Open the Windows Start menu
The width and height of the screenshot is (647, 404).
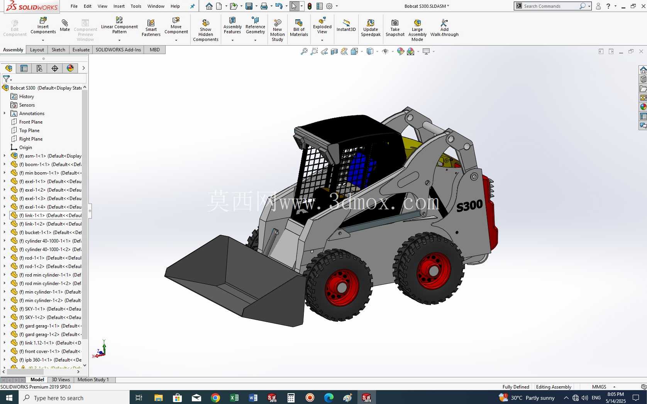tap(9, 397)
